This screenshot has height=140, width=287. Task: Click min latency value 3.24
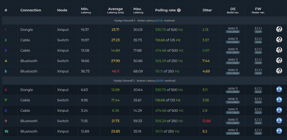84,110
